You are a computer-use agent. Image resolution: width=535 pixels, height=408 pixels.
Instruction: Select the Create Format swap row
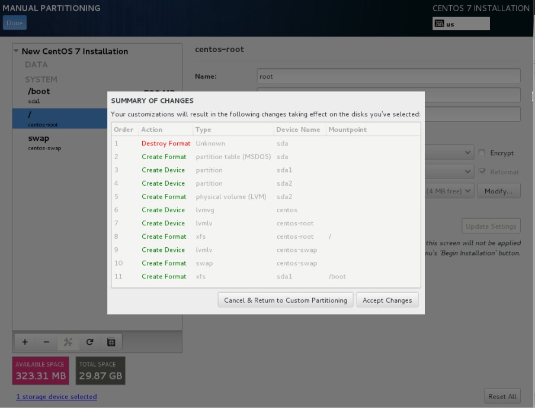click(266, 263)
